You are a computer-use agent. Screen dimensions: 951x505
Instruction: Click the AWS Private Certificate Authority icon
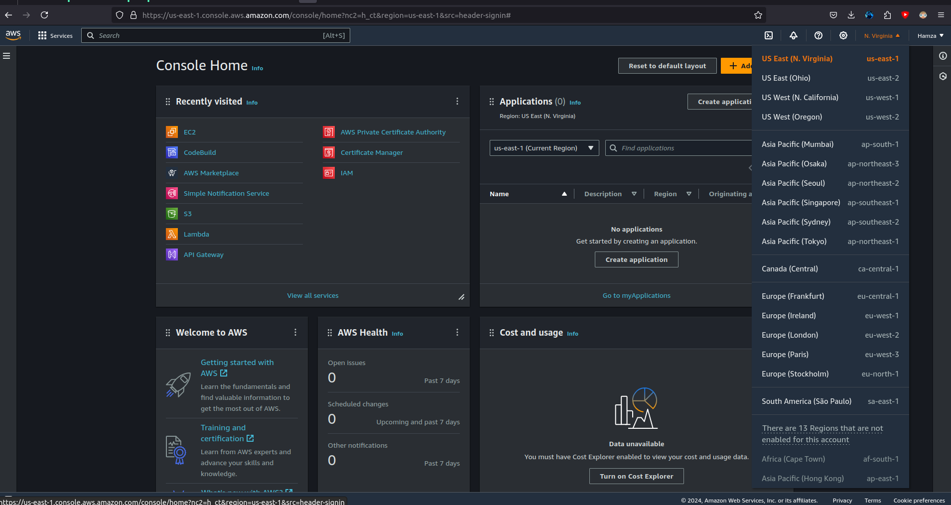(x=329, y=132)
